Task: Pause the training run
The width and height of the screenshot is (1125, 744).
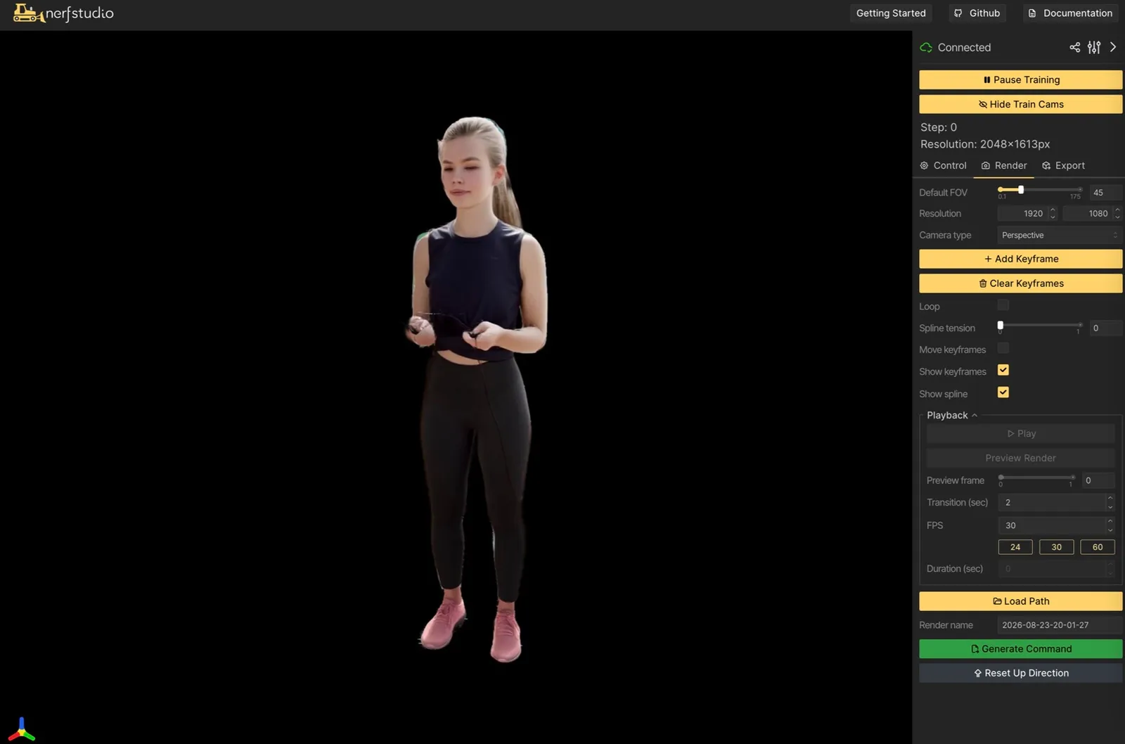Action: [x=1020, y=79]
